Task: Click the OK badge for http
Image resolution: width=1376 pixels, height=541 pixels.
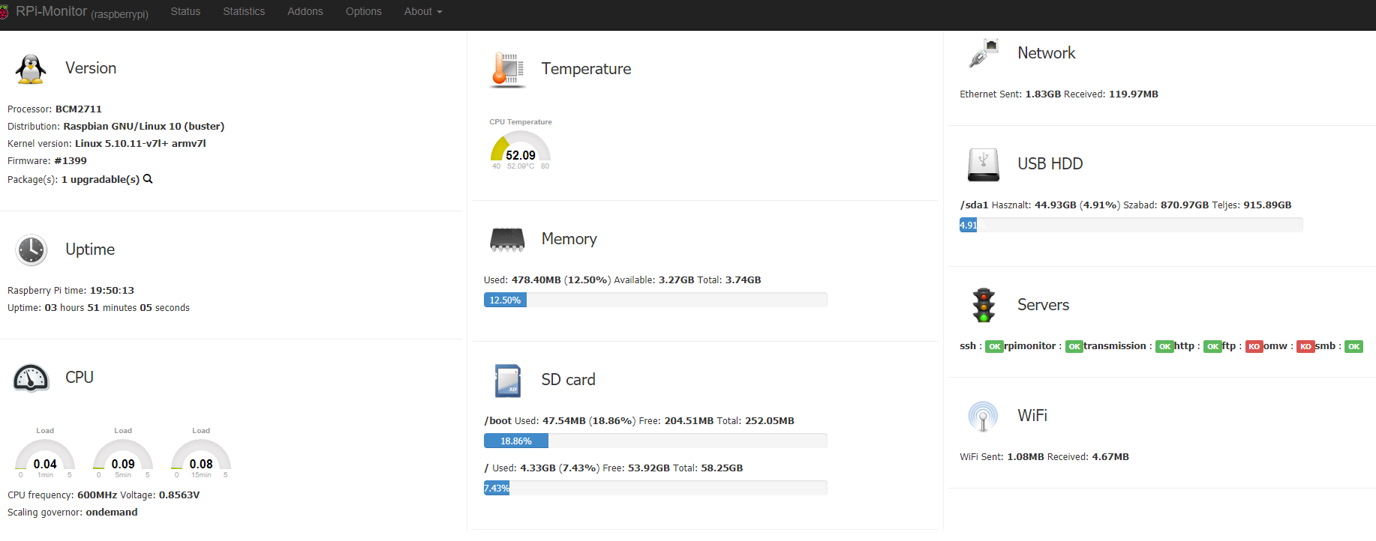Action: click(x=1212, y=347)
